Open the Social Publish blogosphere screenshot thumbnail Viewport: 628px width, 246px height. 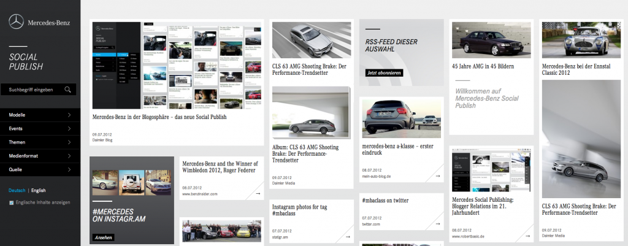[177, 65]
